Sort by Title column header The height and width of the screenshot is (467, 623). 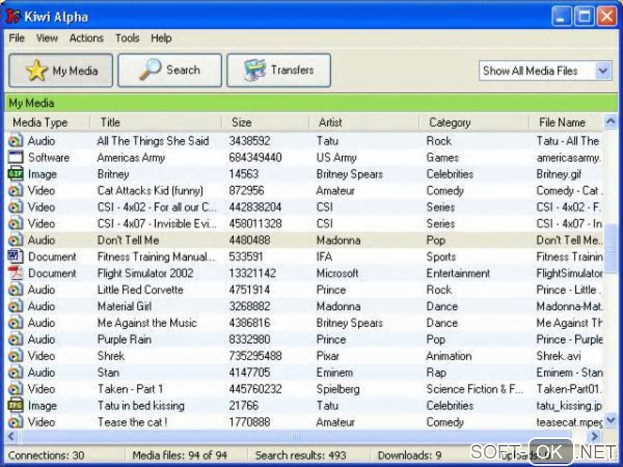coord(156,122)
